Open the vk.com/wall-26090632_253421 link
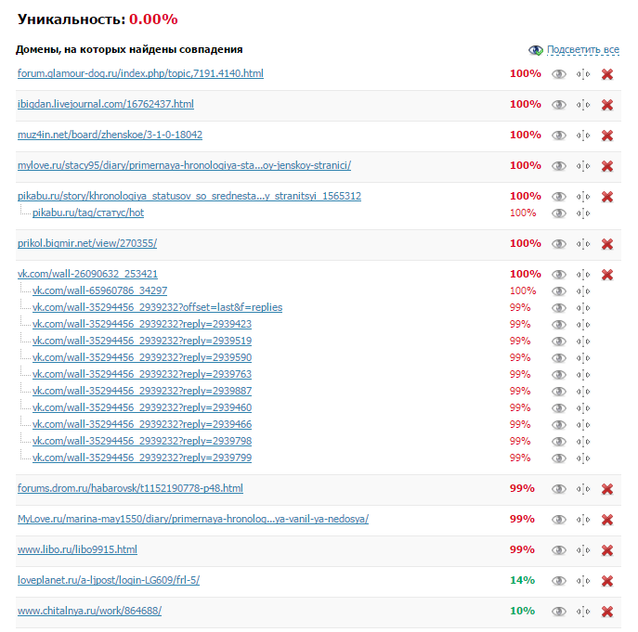Image resolution: width=638 pixels, height=632 pixels. coord(87,274)
